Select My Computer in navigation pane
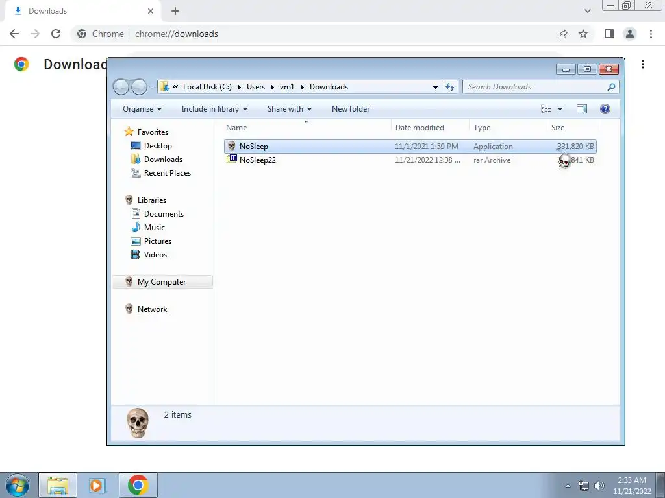The image size is (665, 498). click(162, 281)
